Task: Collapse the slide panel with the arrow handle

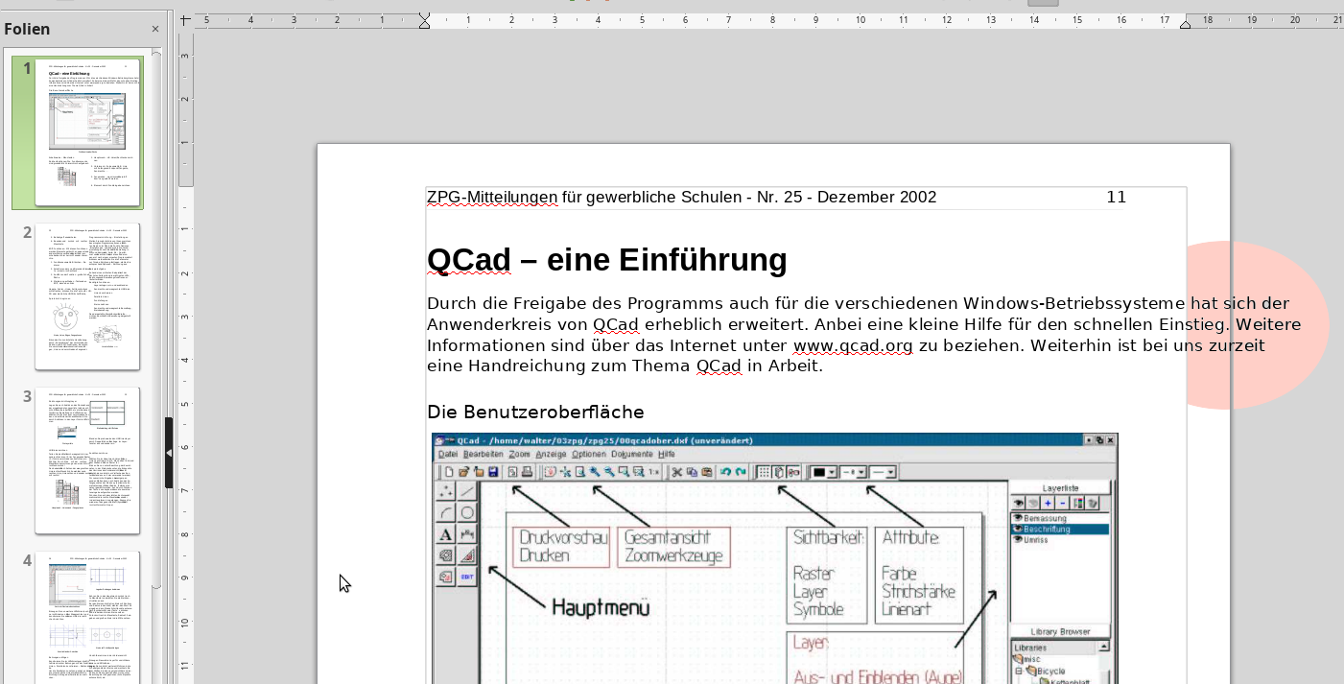Action: (169, 453)
